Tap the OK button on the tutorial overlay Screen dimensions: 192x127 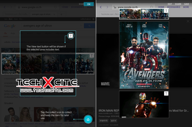click(x=89, y=4)
